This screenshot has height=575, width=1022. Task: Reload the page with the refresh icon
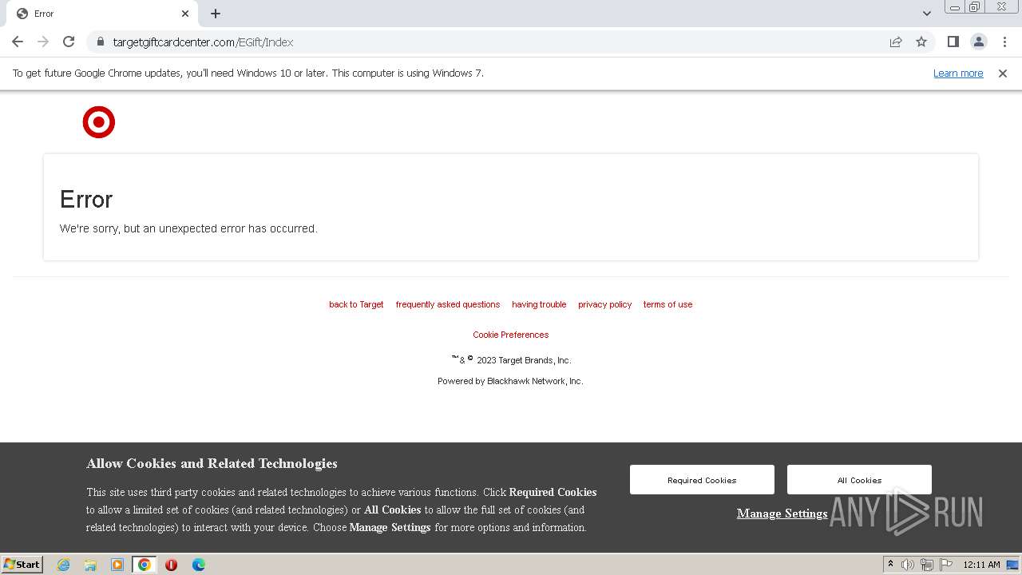69,42
